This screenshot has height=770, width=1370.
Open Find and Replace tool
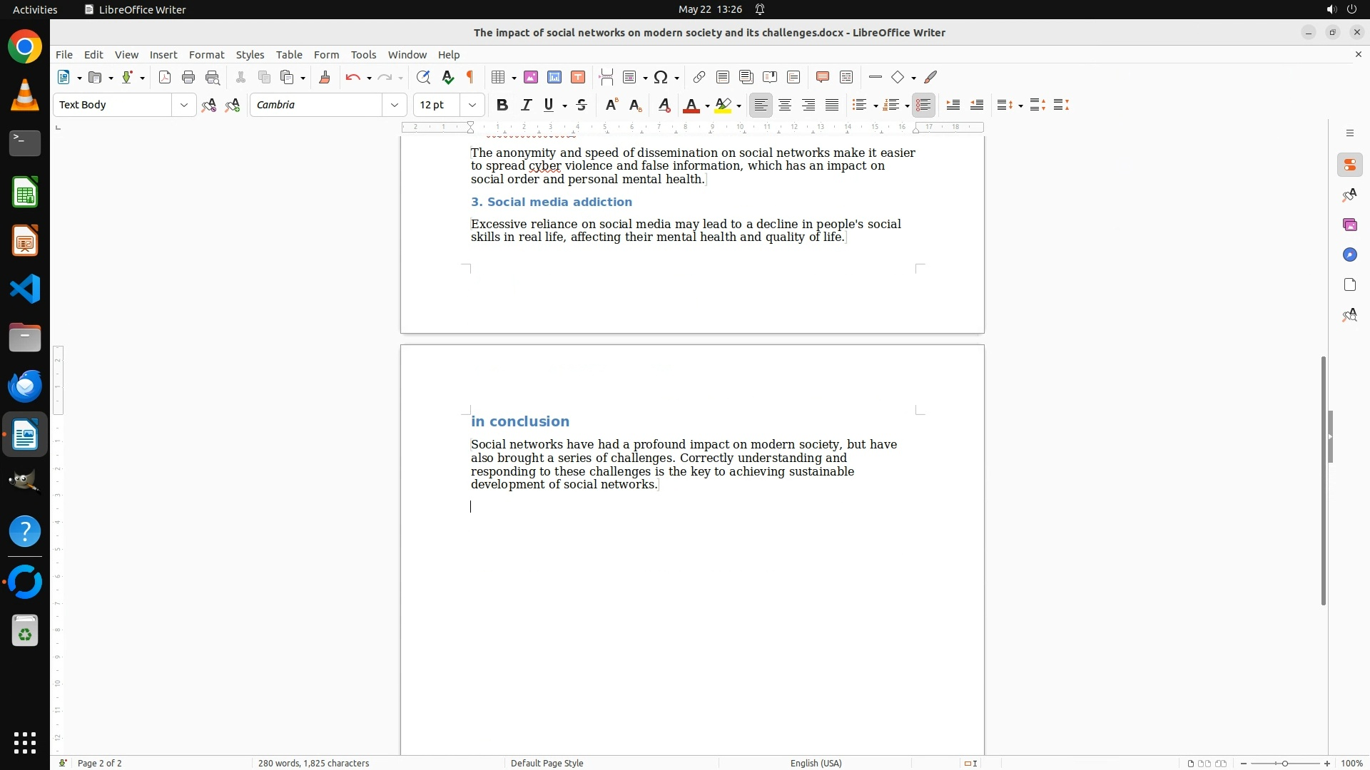423,77
